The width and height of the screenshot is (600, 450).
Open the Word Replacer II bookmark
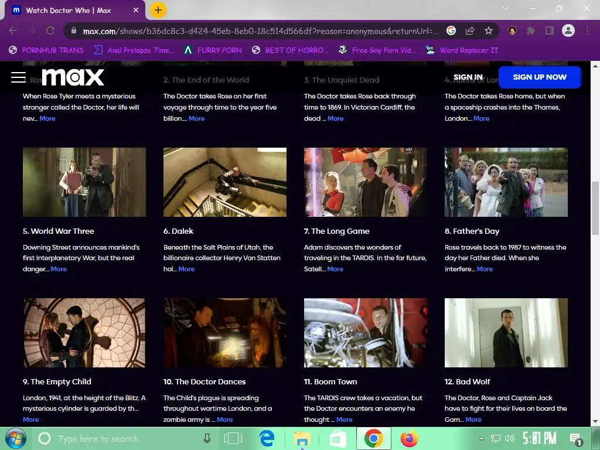[x=462, y=50]
